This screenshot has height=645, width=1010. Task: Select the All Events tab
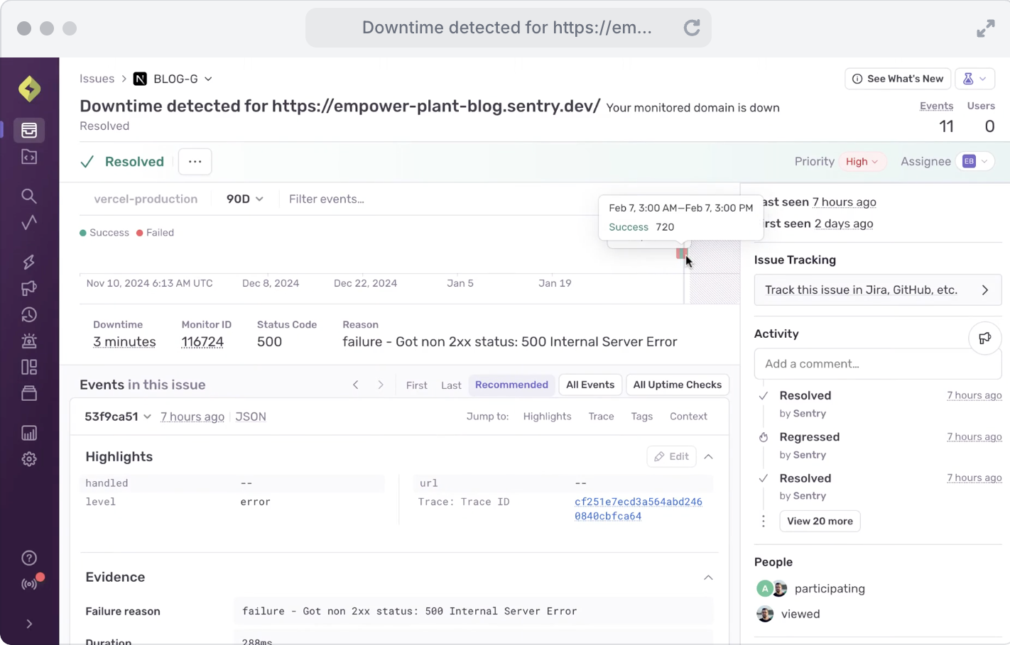(590, 385)
